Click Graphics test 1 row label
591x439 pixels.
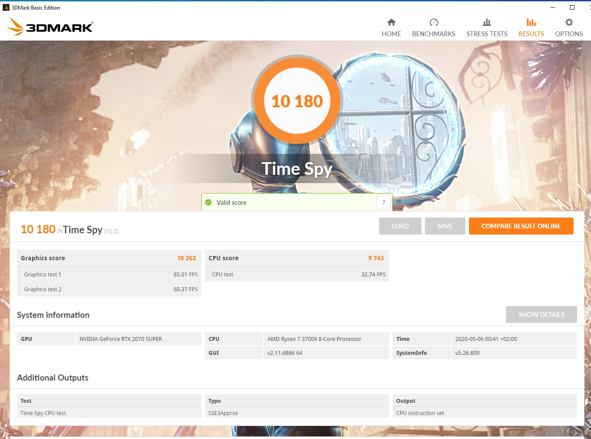tap(43, 275)
